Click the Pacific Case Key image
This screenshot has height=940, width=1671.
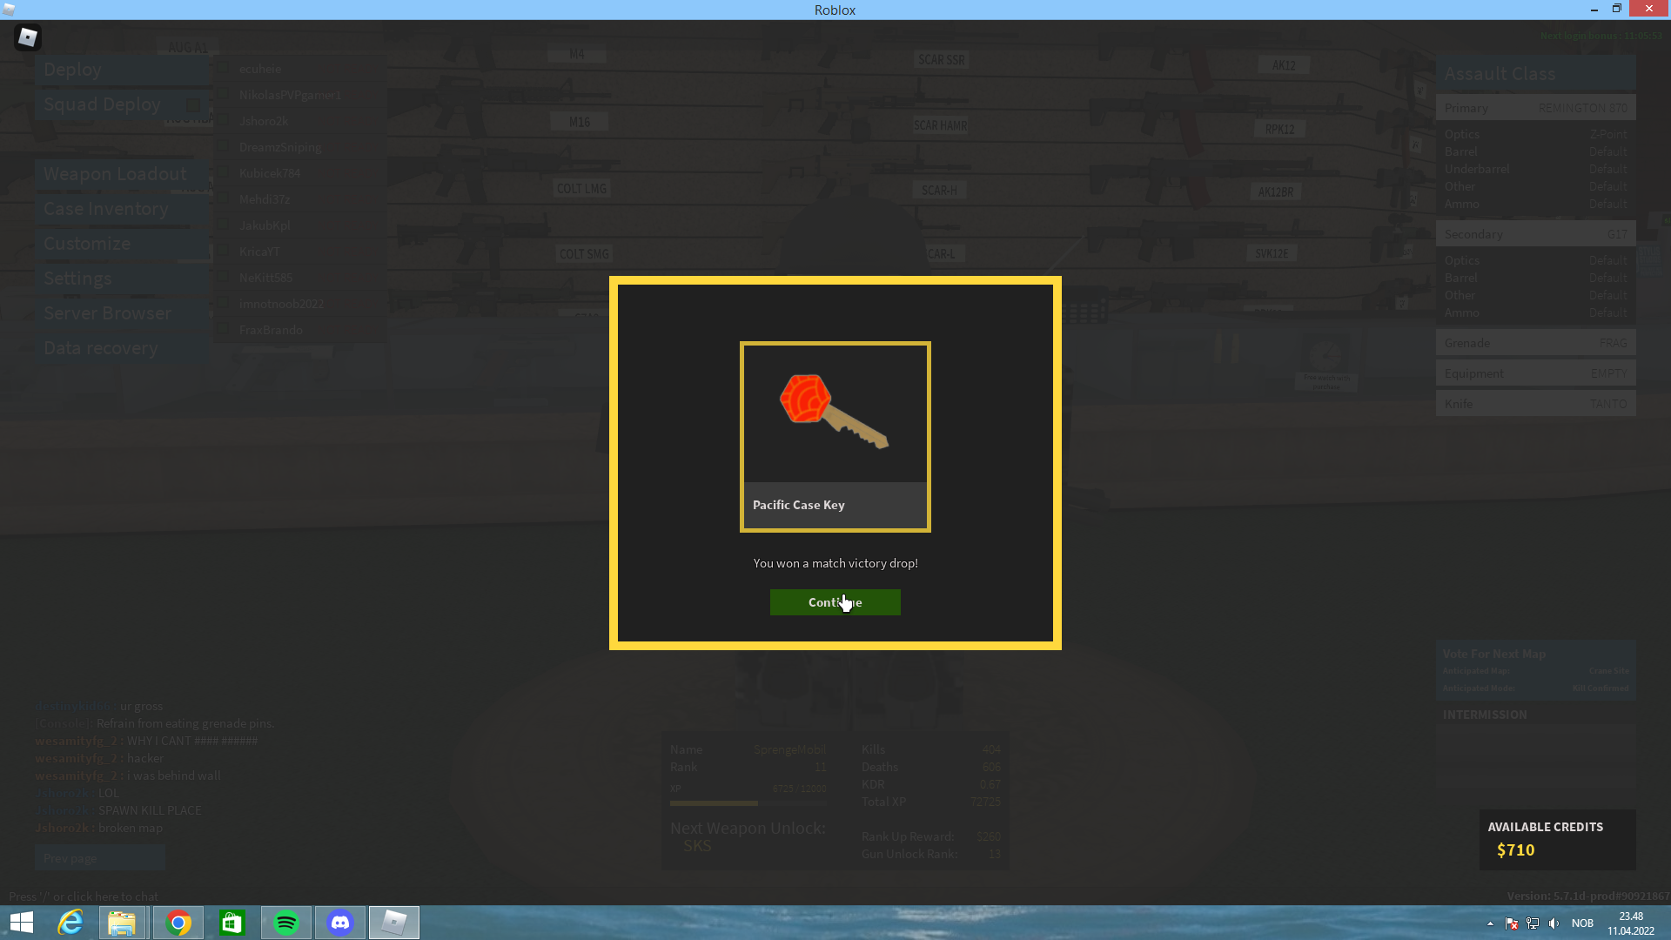click(835, 413)
